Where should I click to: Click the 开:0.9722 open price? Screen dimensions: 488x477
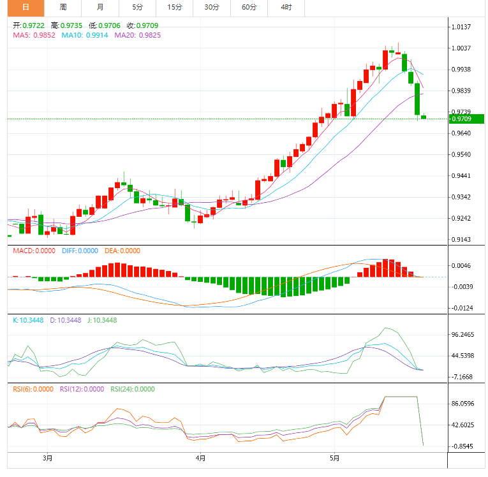pos(29,26)
